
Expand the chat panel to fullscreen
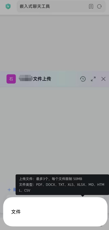click(x=93, y=79)
